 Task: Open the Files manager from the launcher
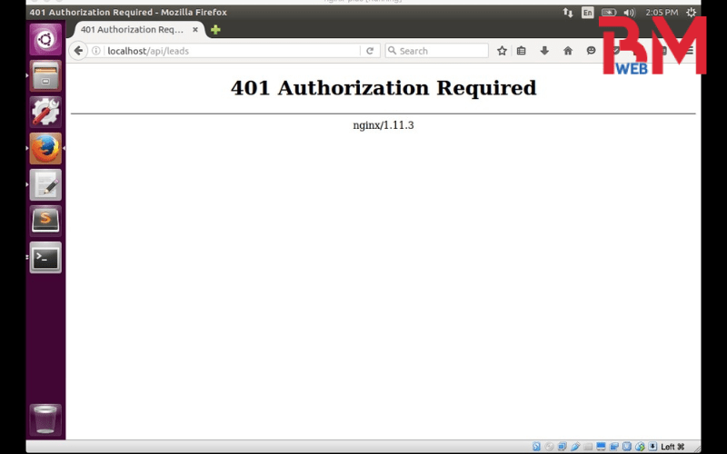(45, 76)
